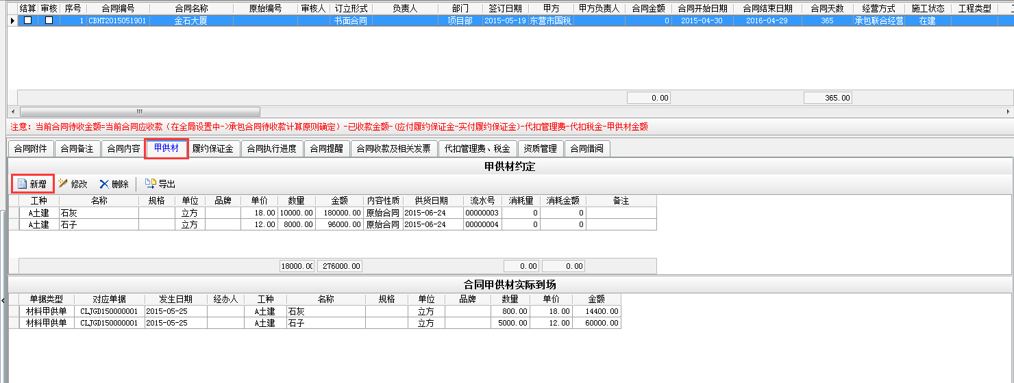
Task: Toggle the 审核 checkbox for contract 金石大厦
Action: tap(49, 21)
